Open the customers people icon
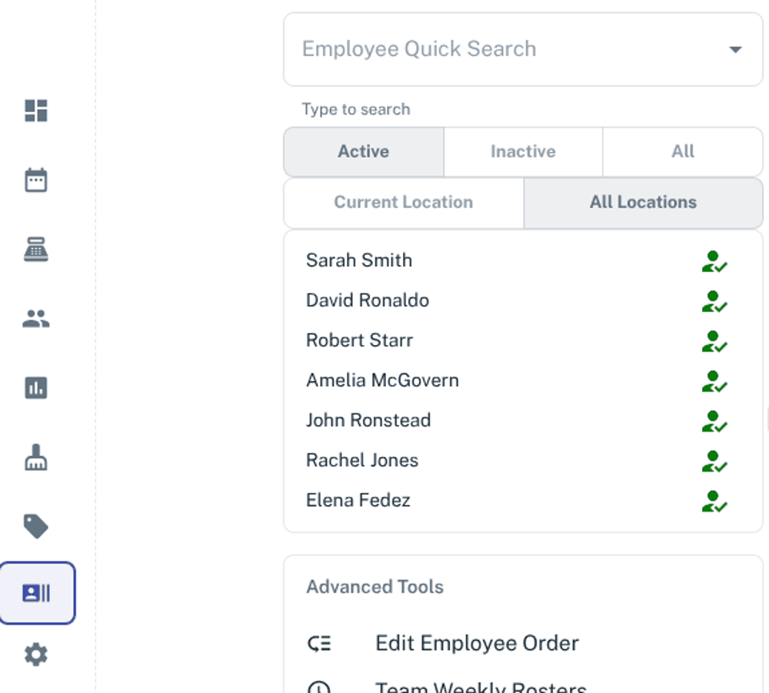 pos(36,319)
